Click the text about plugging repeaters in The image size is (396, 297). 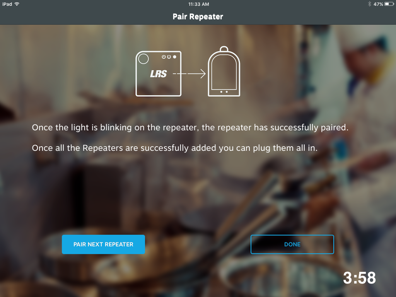(x=174, y=148)
